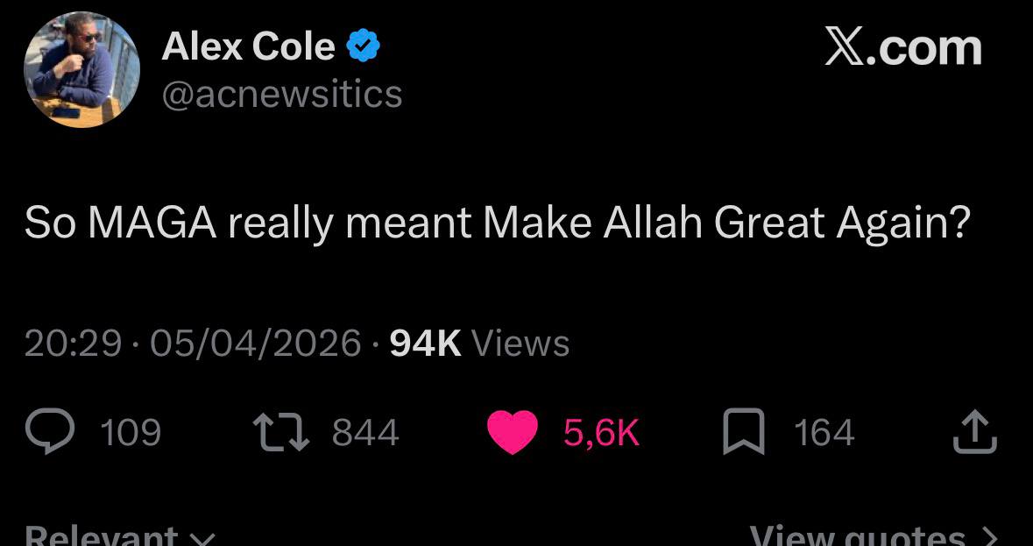Click the 164 bookmarks count
Image resolution: width=1033 pixels, height=546 pixels.
pos(824,433)
